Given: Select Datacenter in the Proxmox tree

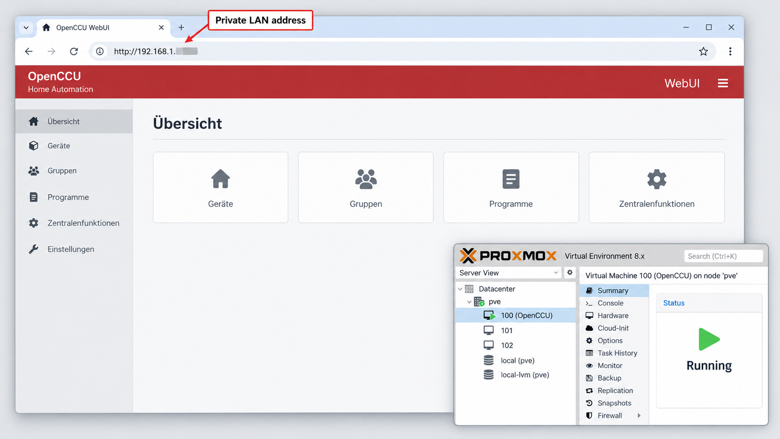Looking at the screenshot, I should click(x=497, y=289).
